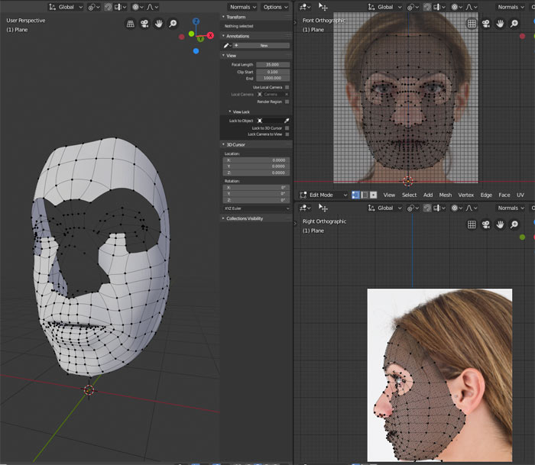The height and width of the screenshot is (465, 535).
Task: Click the Lock to Object field
Action: click(x=269, y=121)
